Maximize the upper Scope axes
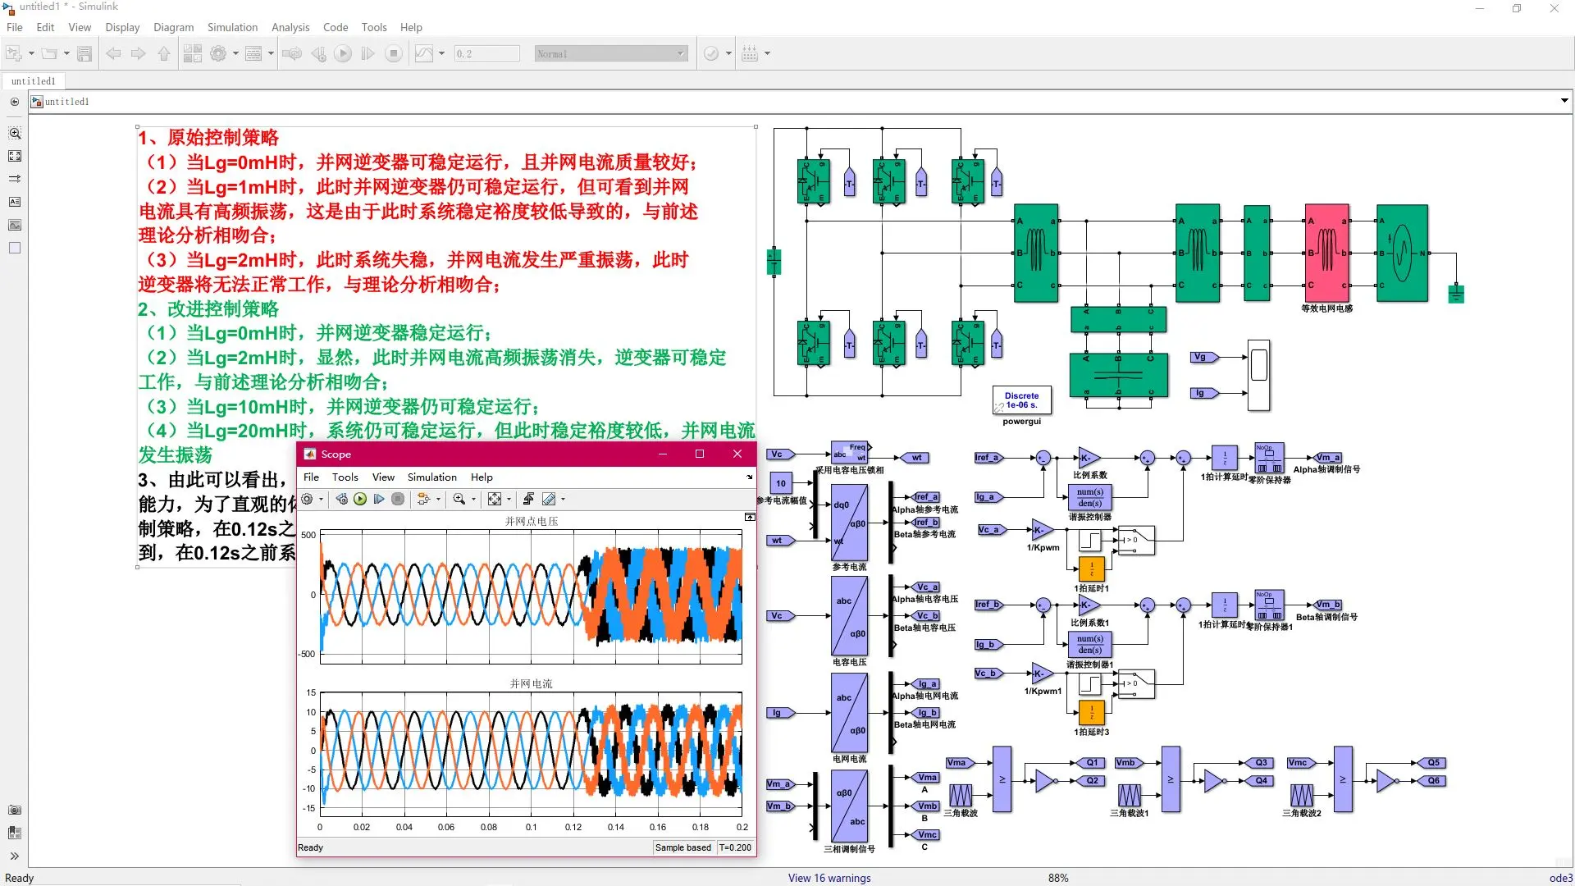Screen dimensions: 1575x886 point(750,517)
